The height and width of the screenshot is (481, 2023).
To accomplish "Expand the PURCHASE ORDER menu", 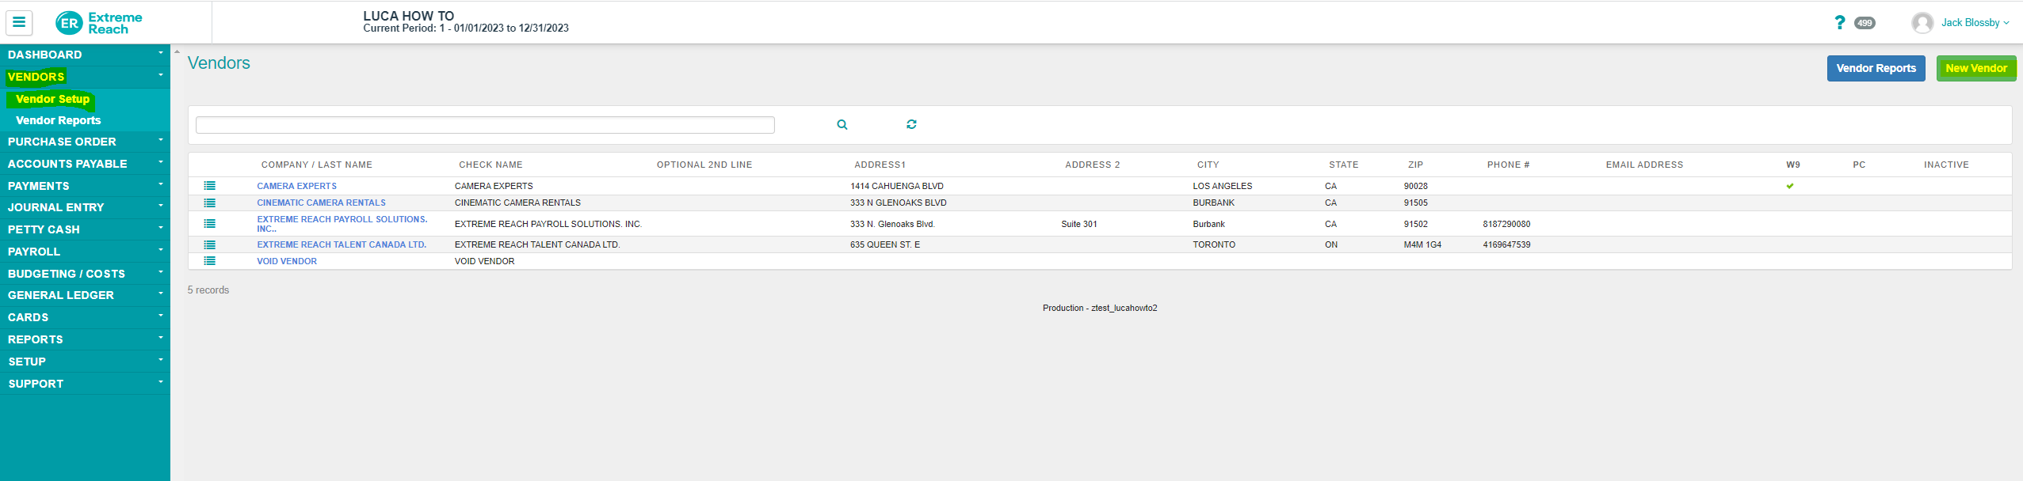I will click(62, 142).
